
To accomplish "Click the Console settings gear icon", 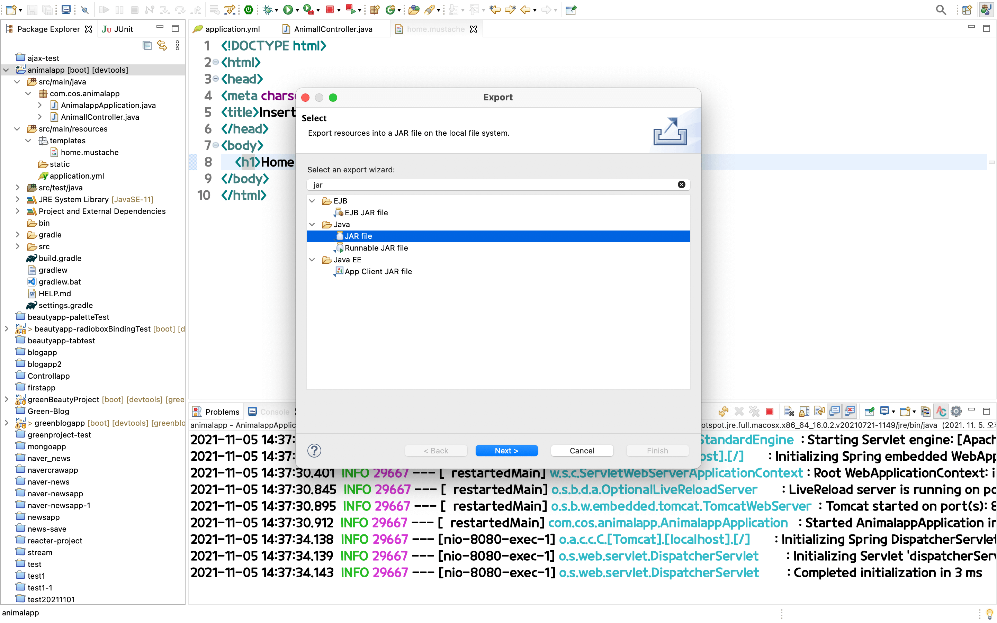I will [956, 411].
